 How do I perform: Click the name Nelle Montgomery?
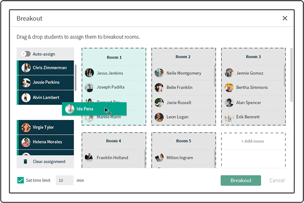point(184,73)
